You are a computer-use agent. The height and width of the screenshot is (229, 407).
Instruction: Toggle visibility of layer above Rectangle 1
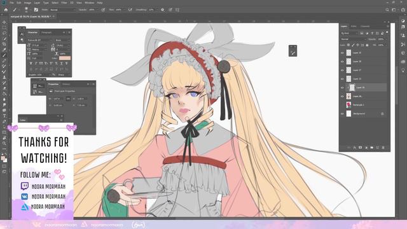pos(342,96)
